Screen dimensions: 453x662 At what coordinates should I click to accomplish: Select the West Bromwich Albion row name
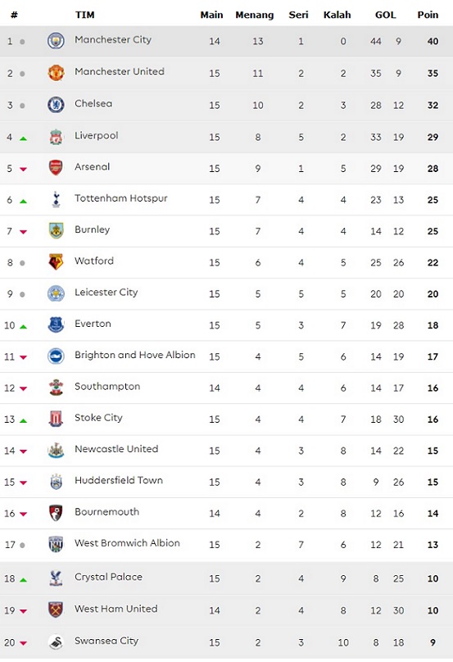(127, 543)
